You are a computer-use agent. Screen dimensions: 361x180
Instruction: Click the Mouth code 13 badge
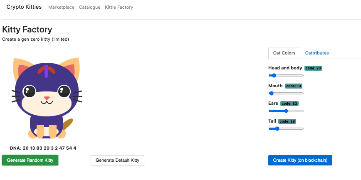pyautogui.click(x=294, y=86)
